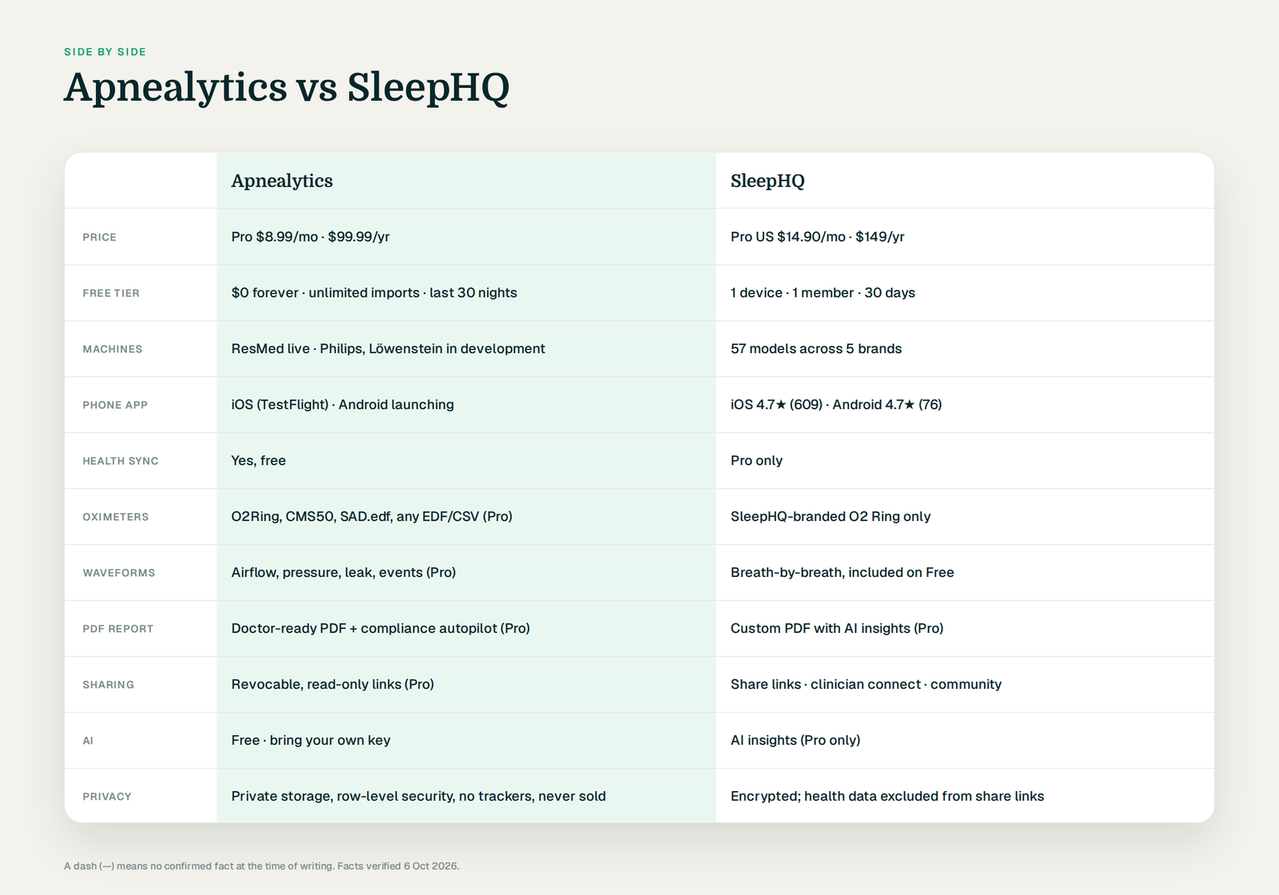Click the PRICE row label
The width and height of the screenshot is (1279, 895).
coord(99,237)
